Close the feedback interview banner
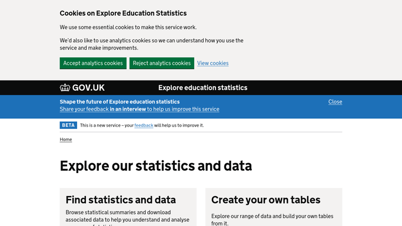 coord(335,102)
